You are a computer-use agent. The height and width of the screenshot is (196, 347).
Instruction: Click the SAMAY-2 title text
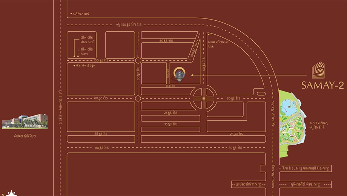point(322,85)
